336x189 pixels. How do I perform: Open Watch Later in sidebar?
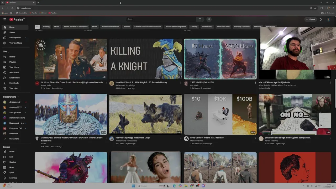coord(15,72)
